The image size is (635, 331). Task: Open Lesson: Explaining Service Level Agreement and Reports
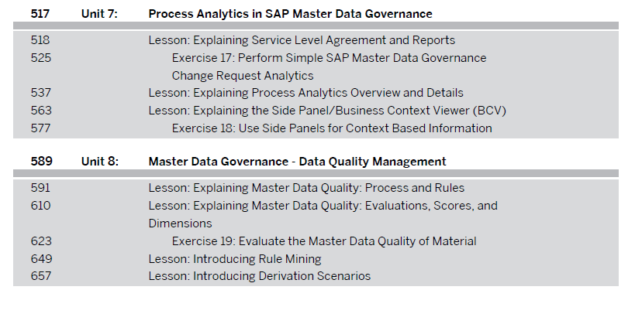coord(302,40)
